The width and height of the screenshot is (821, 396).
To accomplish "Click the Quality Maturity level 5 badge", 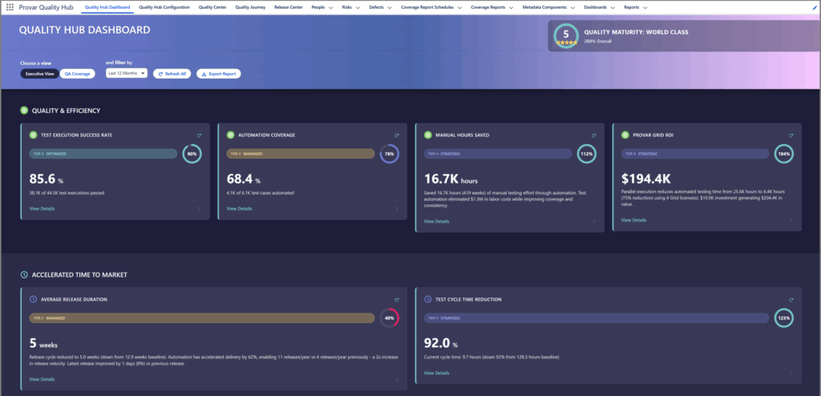I will pos(566,36).
